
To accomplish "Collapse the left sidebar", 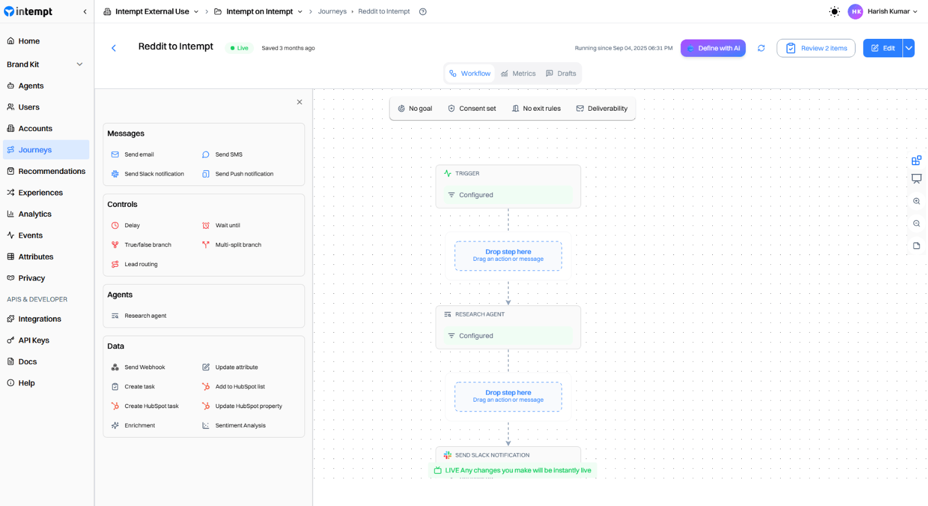I will 85,12.
